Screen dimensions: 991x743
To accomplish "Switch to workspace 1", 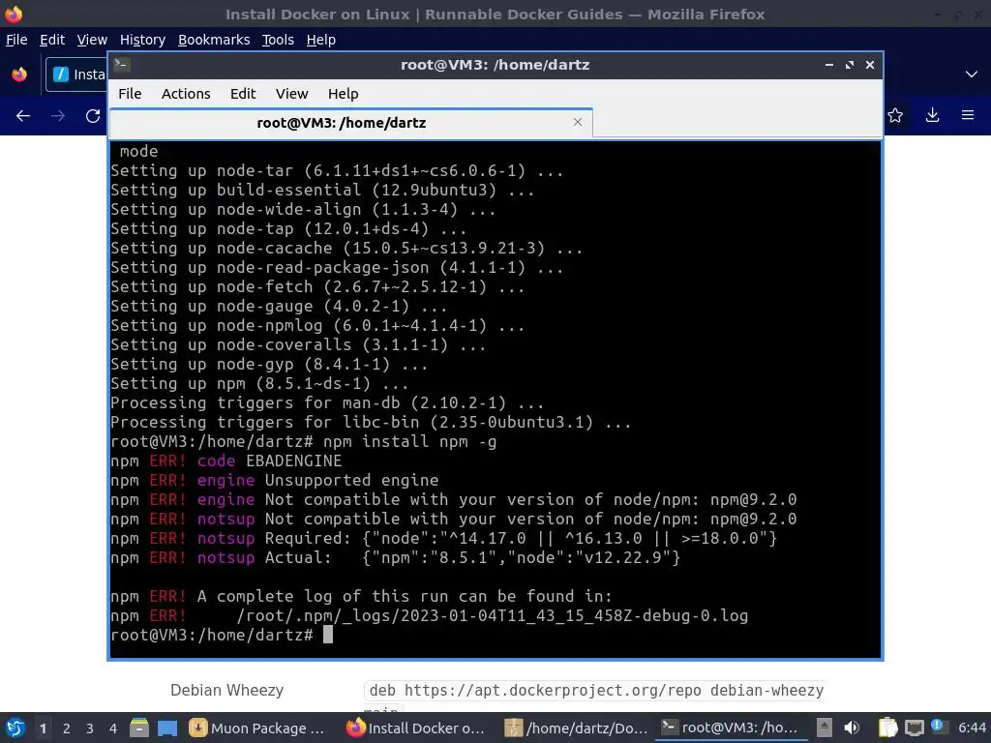I will click(43, 728).
